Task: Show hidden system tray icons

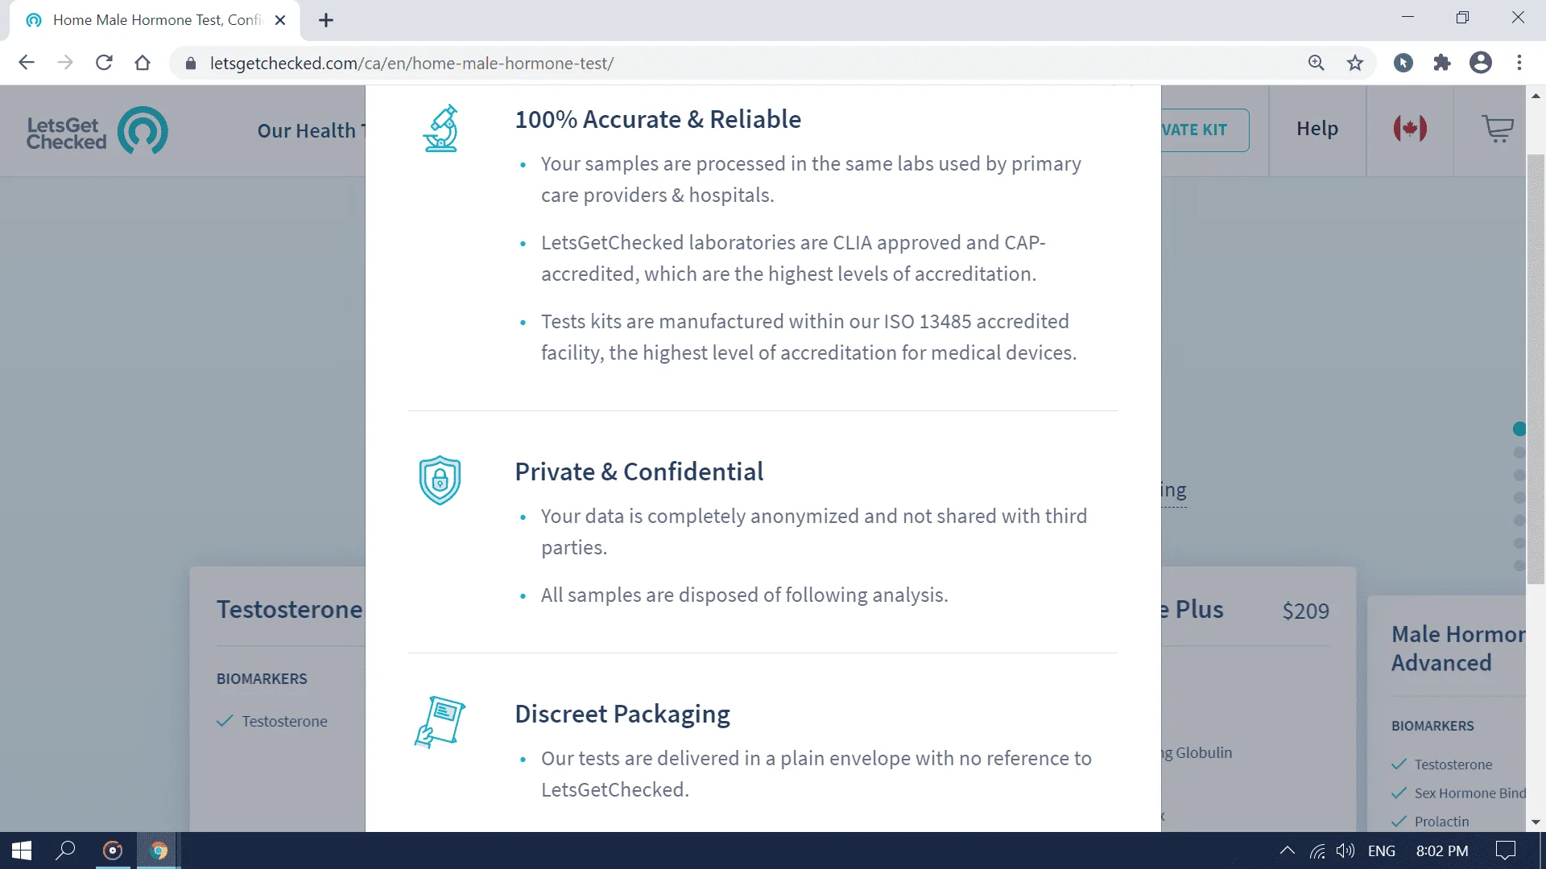Action: [1287, 850]
